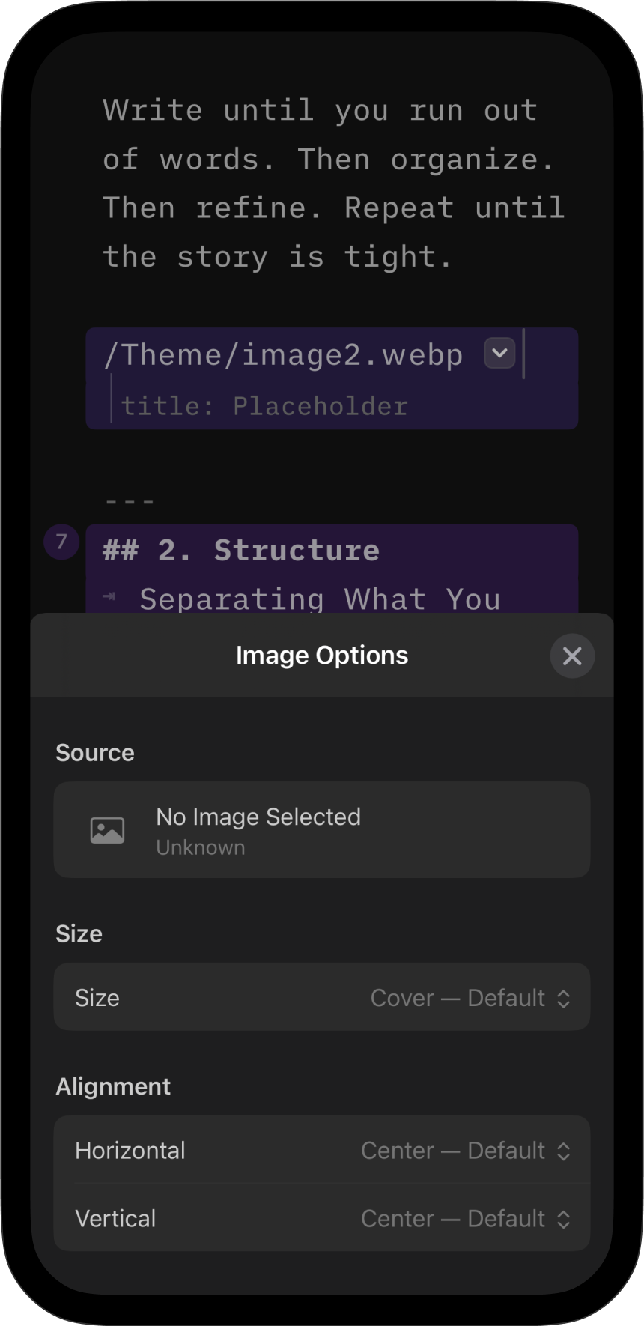Click the up-down chevron in the Vertical row
644x1326 pixels.
tap(564, 1219)
